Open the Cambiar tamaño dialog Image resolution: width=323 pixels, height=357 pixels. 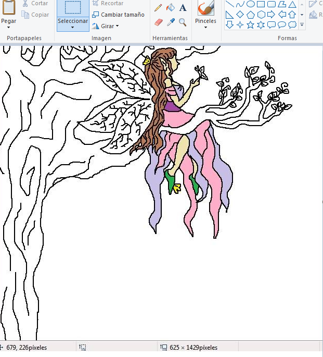pos(118,15)
